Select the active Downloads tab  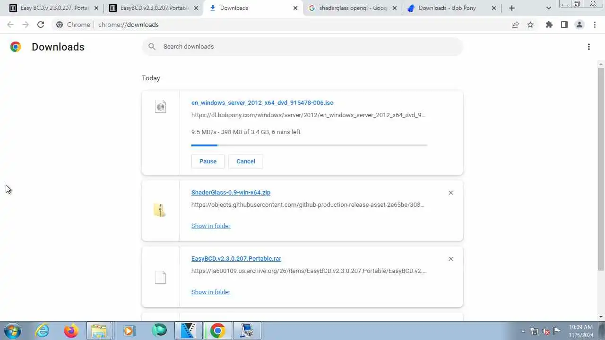pyautogui.click(x=253, y=8)
